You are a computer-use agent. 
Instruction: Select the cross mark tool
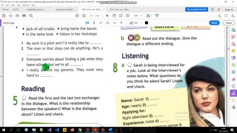click(x=94, y=23)
